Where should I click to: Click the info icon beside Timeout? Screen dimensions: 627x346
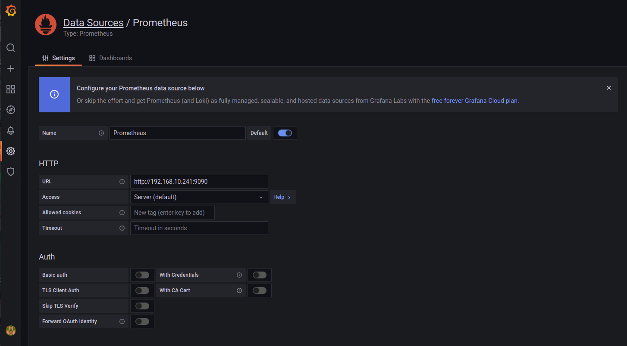coord(122,228)
